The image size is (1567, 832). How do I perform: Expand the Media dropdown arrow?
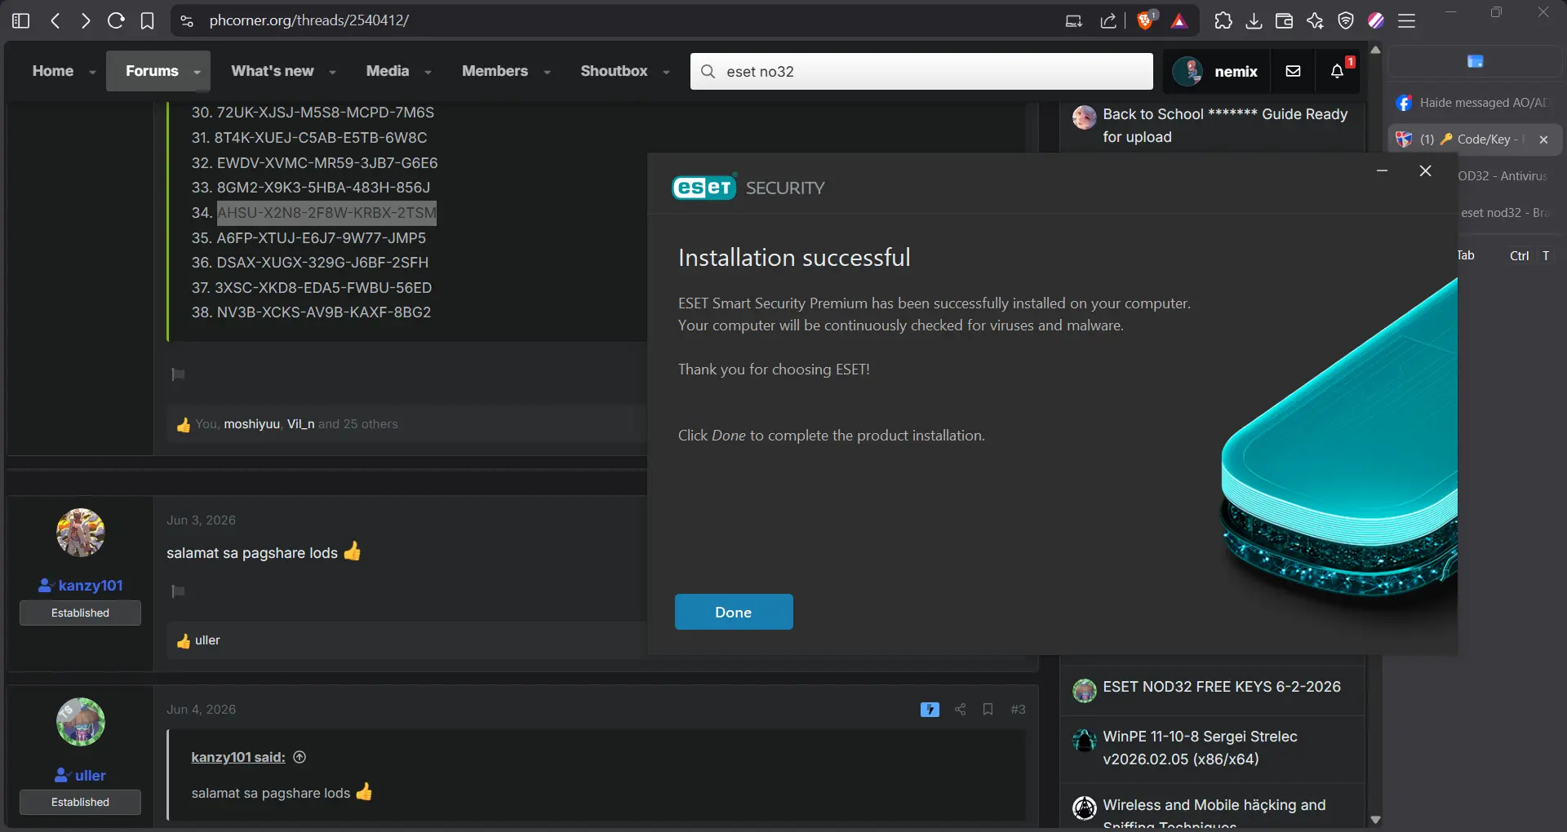[x=428, y=73]
